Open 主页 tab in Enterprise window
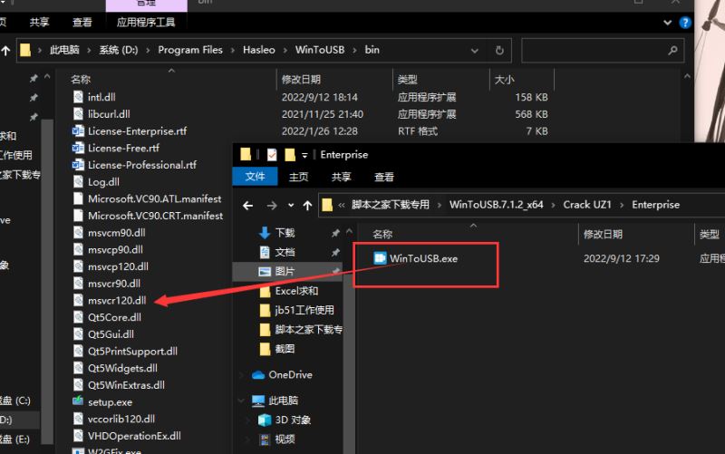Screen dimensions: 725x454 click(298, 177)
